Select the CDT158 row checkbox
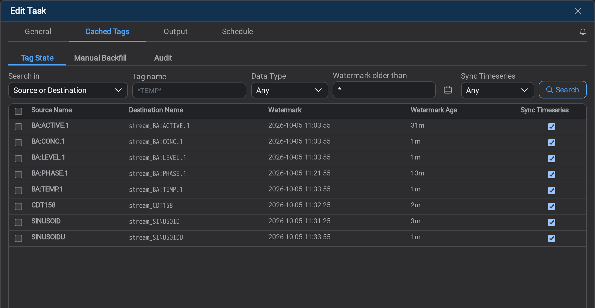 click(18, 207)
